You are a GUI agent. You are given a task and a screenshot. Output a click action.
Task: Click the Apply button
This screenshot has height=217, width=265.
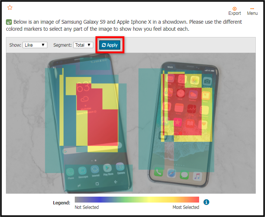click(x=110, y=45)
